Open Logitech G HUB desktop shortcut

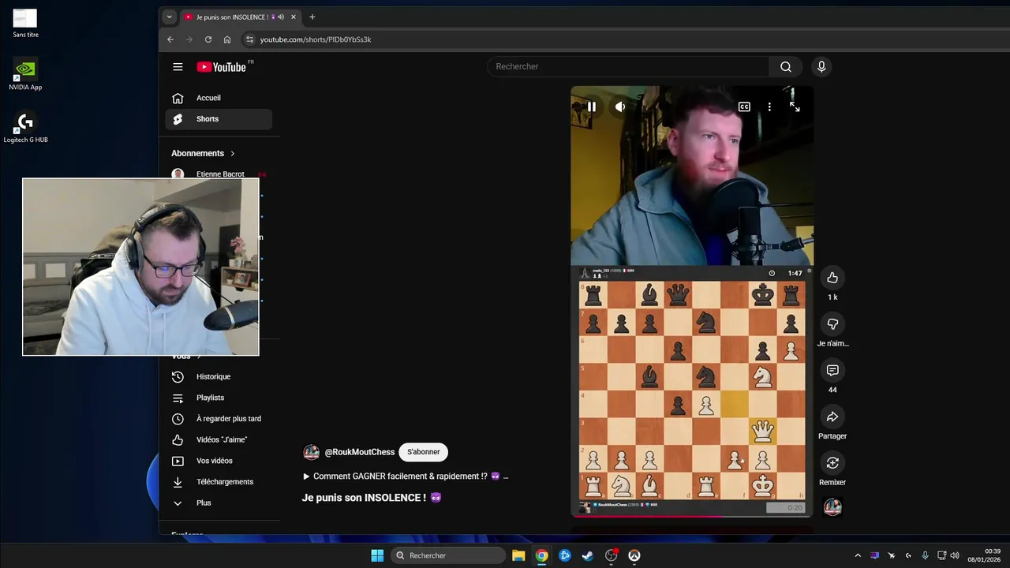(x=25, y=128)
